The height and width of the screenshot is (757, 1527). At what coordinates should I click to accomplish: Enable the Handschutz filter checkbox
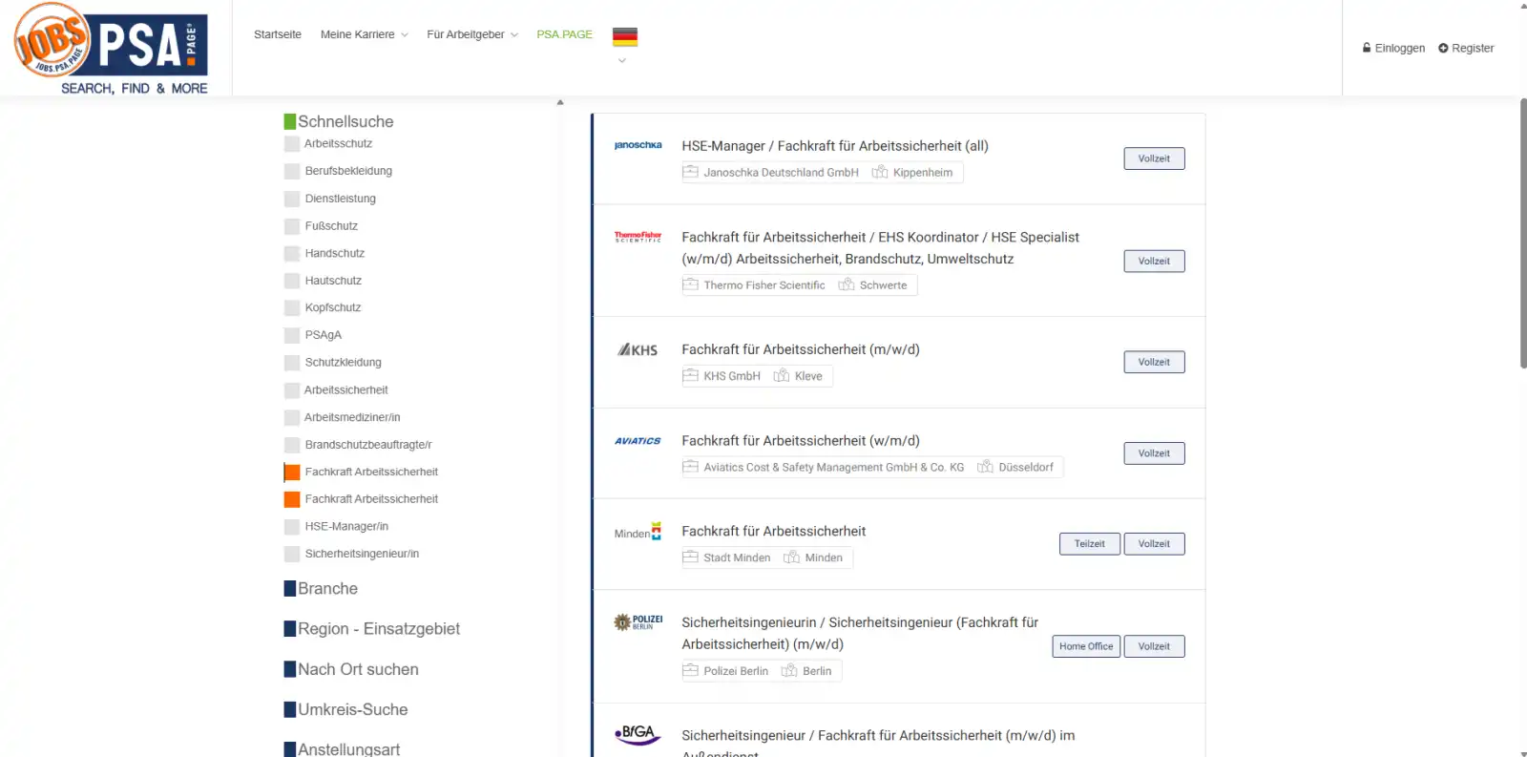(292, 254)
